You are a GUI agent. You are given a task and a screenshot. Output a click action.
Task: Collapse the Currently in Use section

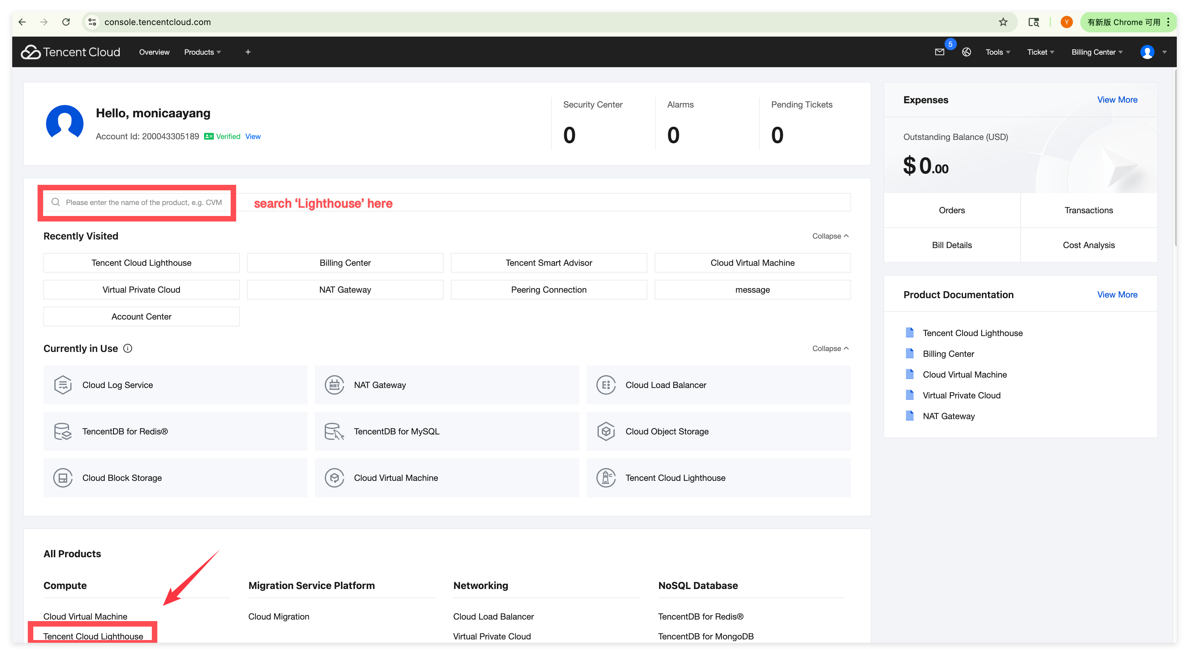point(830,349)
